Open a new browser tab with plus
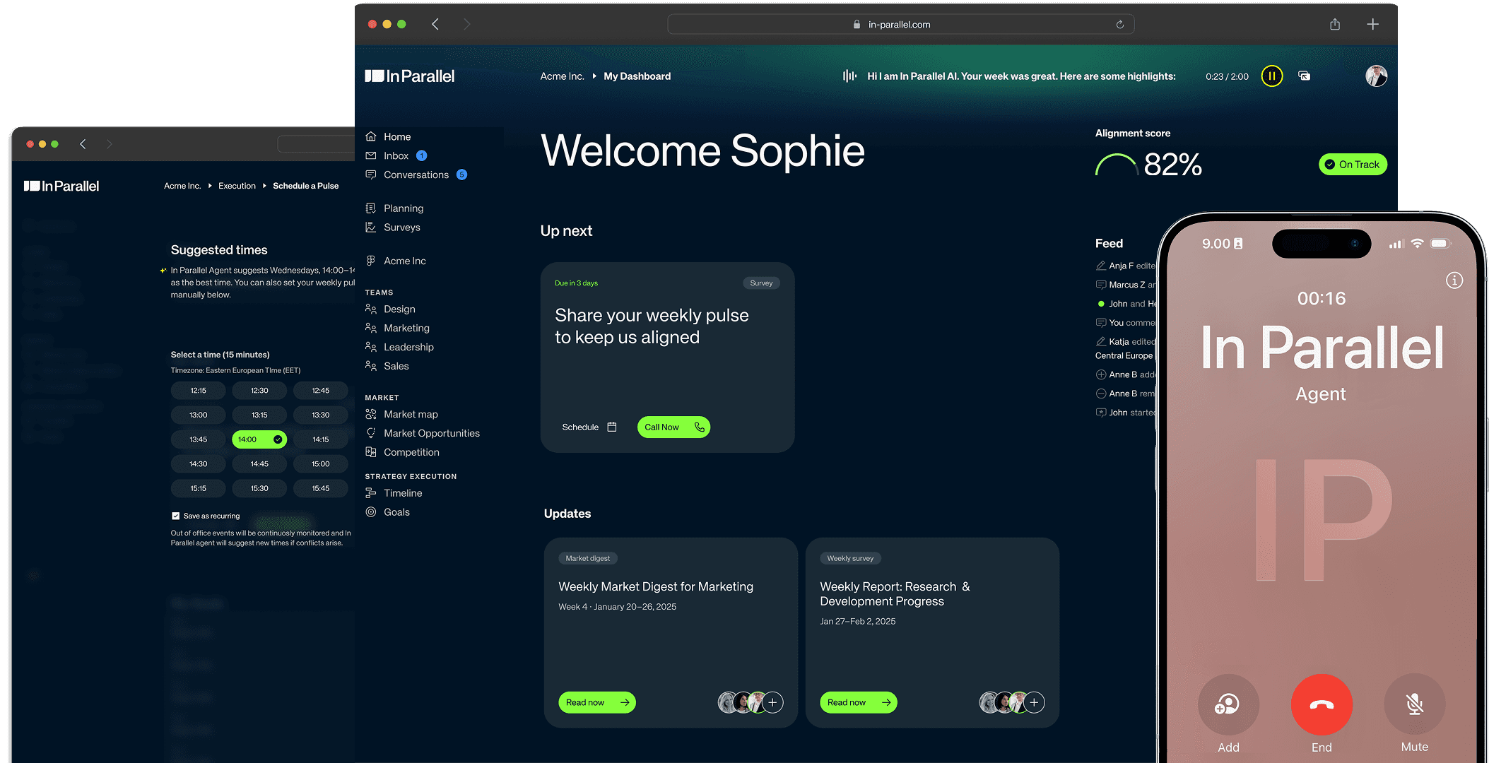1489x763 pixels. [1372, 25]
